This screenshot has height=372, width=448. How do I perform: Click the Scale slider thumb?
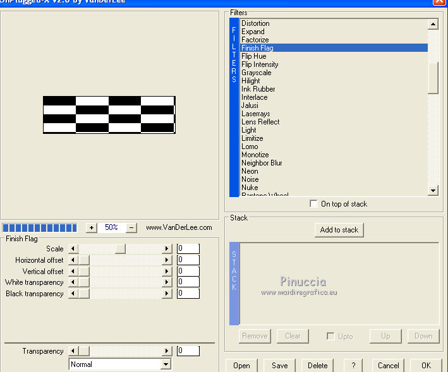[120, 249]
